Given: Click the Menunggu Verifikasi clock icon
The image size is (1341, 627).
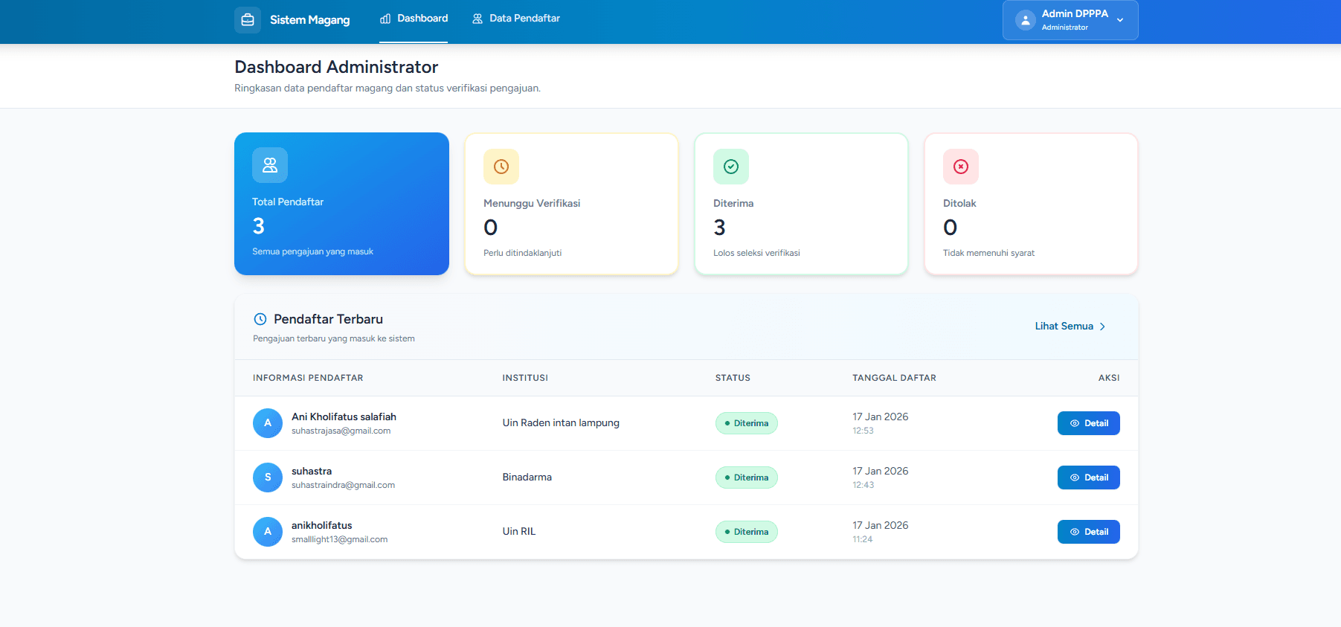Looking at the screenshot, I should (x=501, y=167).
